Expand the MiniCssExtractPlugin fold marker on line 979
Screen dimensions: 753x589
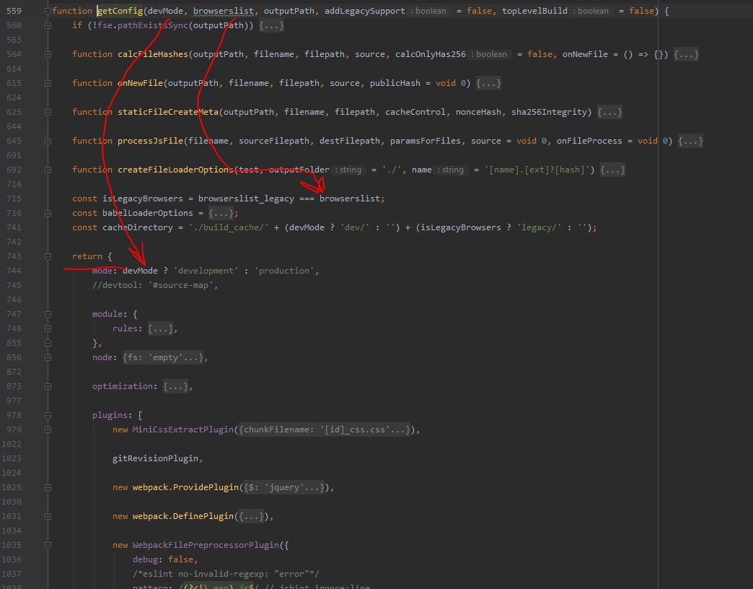(x=48, y=429)
